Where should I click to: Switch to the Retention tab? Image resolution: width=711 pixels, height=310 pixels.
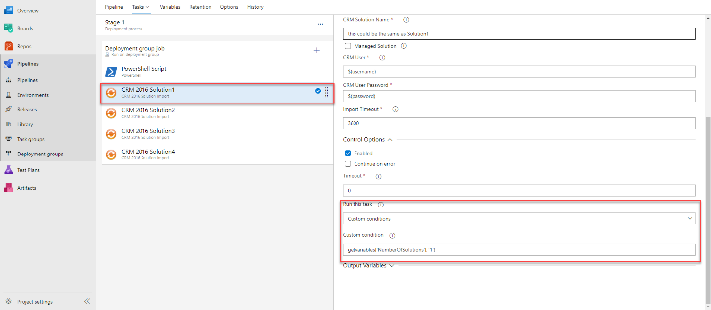click(x=200, y=7)
